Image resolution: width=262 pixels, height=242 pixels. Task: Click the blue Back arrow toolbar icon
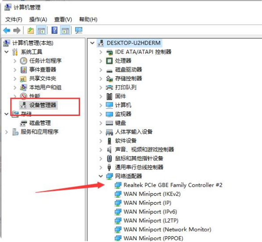[x=7, y=31]
